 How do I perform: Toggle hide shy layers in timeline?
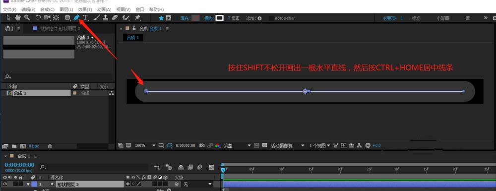point(181,167)
